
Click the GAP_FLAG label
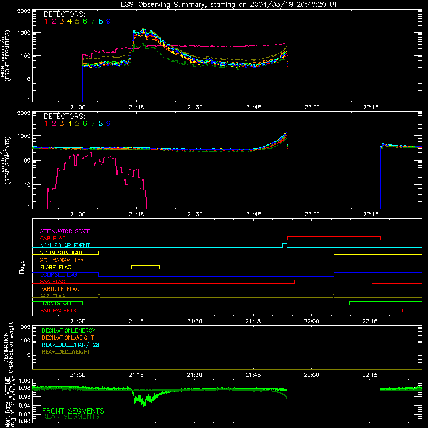(x=52, y=238)
